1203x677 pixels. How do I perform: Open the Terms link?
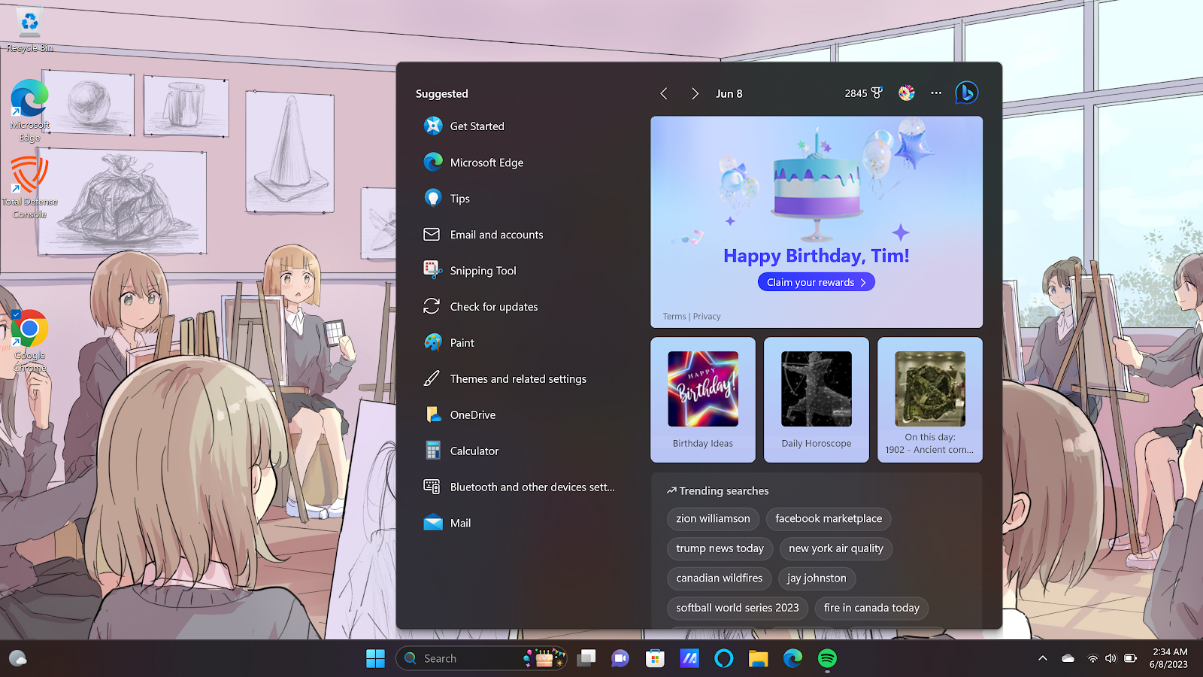[674, 317]
